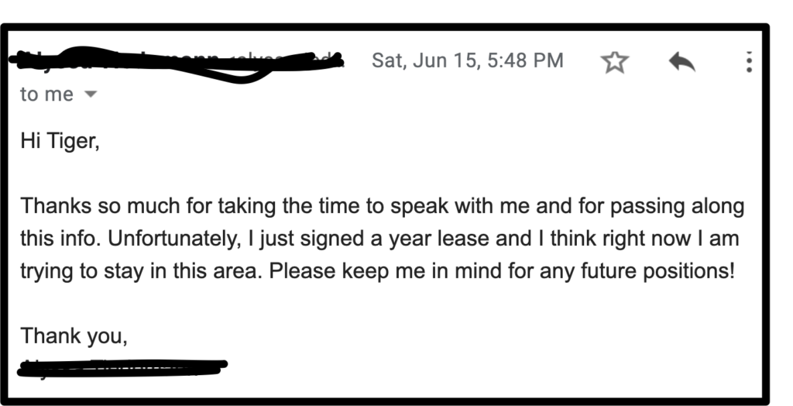Click the "Hi Tiger," greeting line
Viewport: 793px width, 406px height.
[x=60, y=141]
